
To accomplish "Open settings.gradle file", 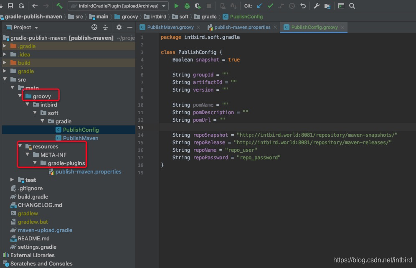I will tap(33, 247).
